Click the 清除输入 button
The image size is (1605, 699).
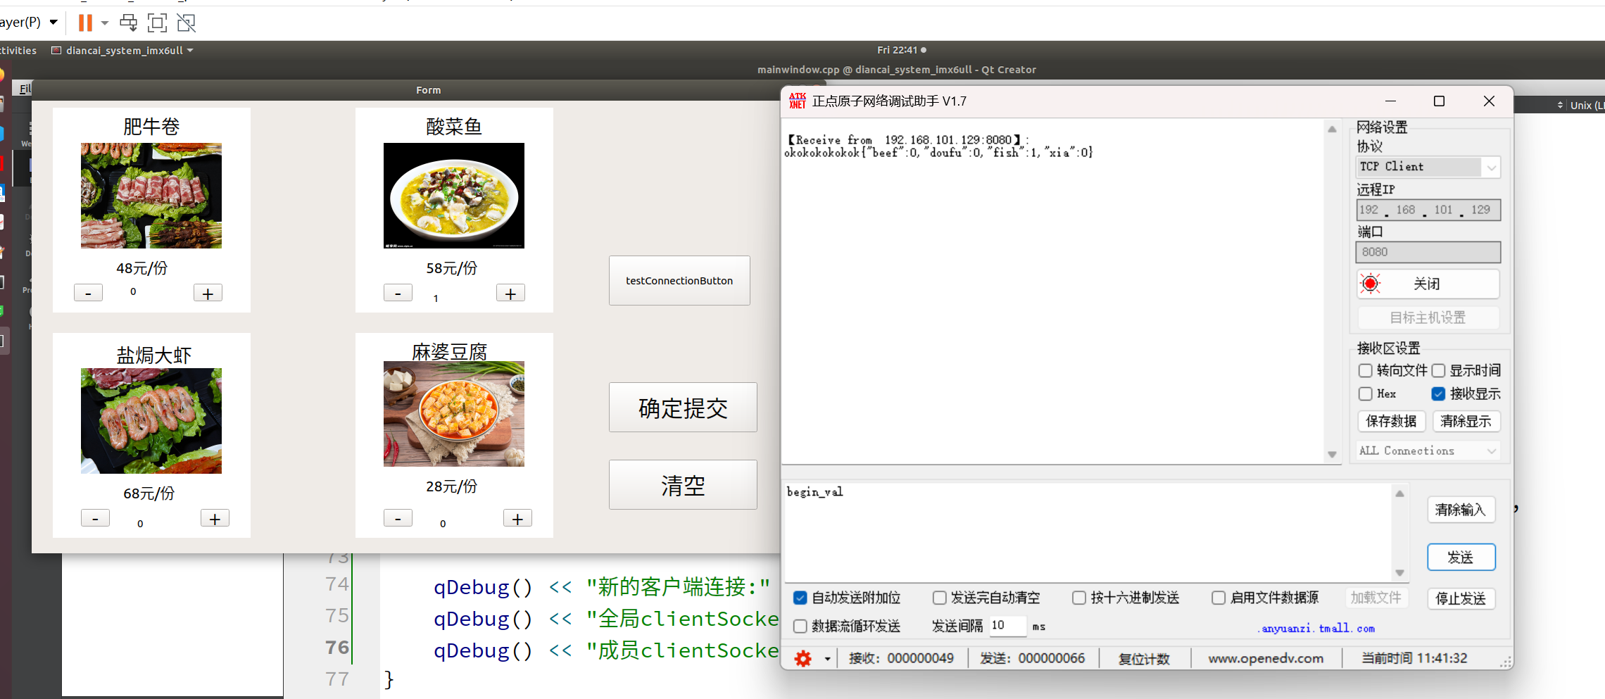pyautogui.click(x=1461, y=510)
